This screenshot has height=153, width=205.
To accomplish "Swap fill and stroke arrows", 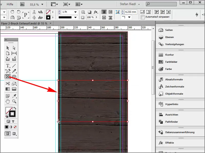I will pos(15,108).
